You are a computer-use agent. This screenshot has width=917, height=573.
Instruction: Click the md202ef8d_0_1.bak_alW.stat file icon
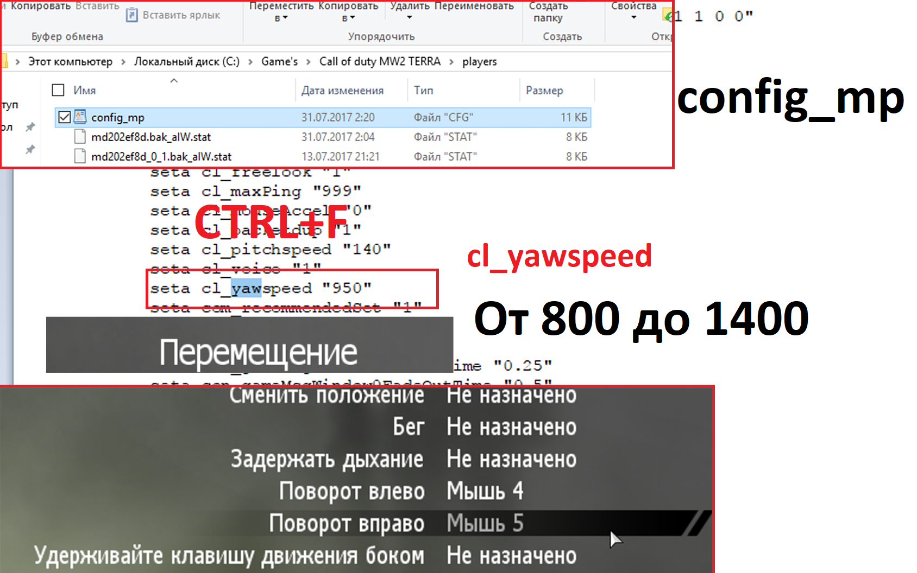click(80, 156)
